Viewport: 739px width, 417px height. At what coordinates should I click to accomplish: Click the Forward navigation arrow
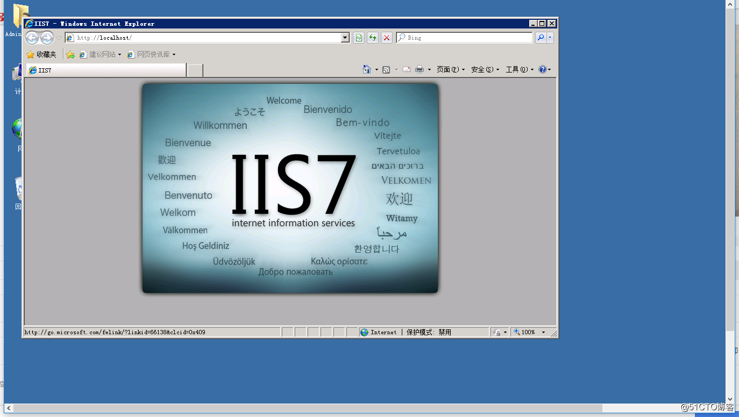tap(47, 38)
